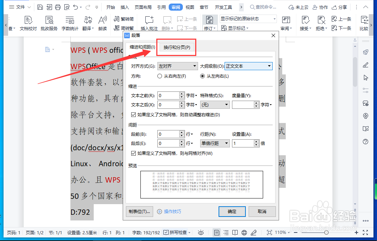Click 插入批注 insert comment icon
Image resolution: width=377 pixels, height=241 pixels.
(x=149, y=23)
